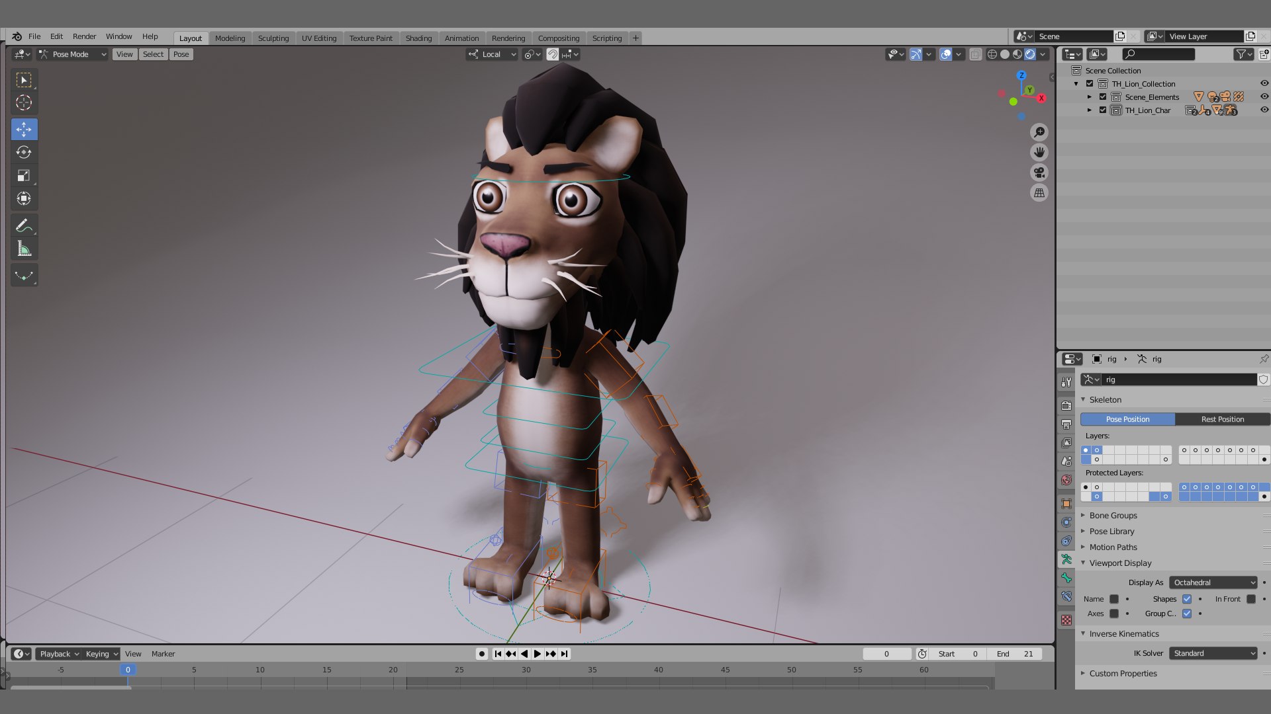Open the Bone properties tab
The height and width of the screenshot is (714, 1271).
(x=1066, y=578)
